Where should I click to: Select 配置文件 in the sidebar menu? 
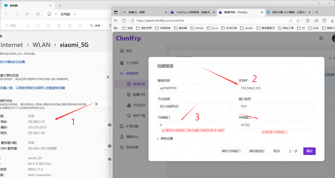(139, 95)
